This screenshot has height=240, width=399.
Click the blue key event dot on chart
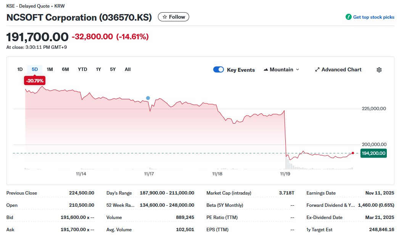coord(148,98)
